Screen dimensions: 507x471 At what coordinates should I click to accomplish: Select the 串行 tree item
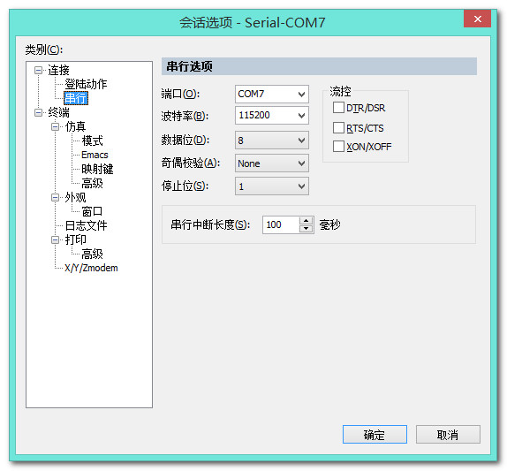[x=76, y=98]
